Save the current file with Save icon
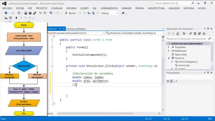 coord(30,13)
